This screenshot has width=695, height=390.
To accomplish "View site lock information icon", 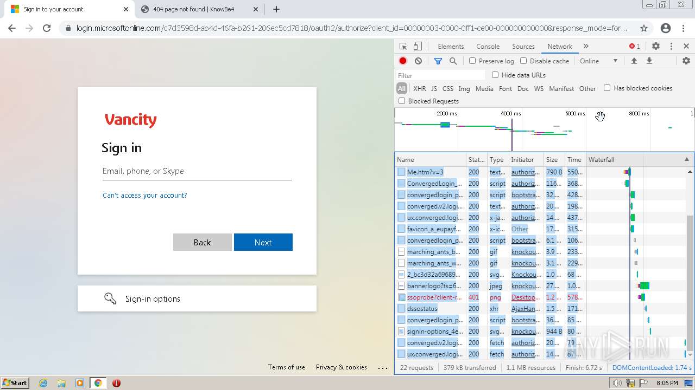I will [x=68, y=28].
